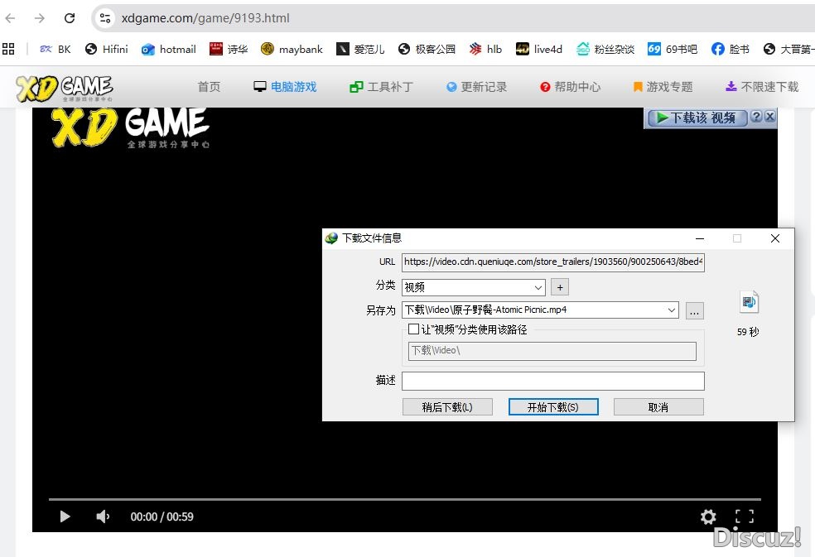Screen dimensions: 815x557
Task: Expand the 分类 category dropdown
Action: [538, 287]
